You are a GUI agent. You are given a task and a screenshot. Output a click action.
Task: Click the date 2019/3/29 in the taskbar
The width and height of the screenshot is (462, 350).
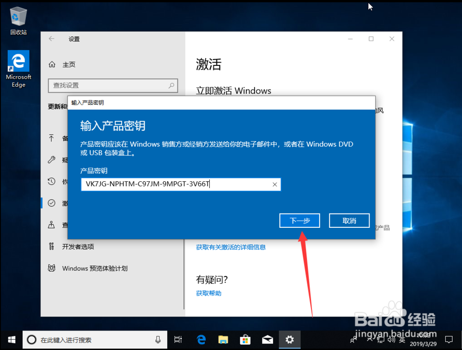tap(423, 344)
